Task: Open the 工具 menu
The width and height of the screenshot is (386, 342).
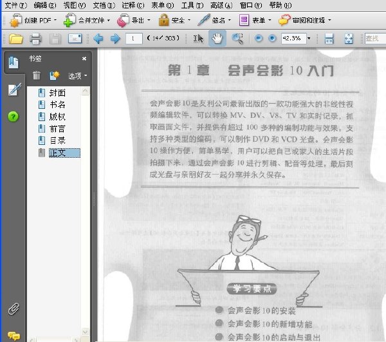Action: pyautogui.click(x=192, y=5)
